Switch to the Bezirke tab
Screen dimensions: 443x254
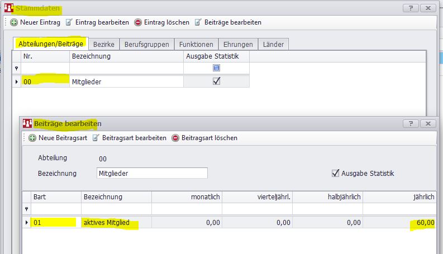click(x=104, y=44)
